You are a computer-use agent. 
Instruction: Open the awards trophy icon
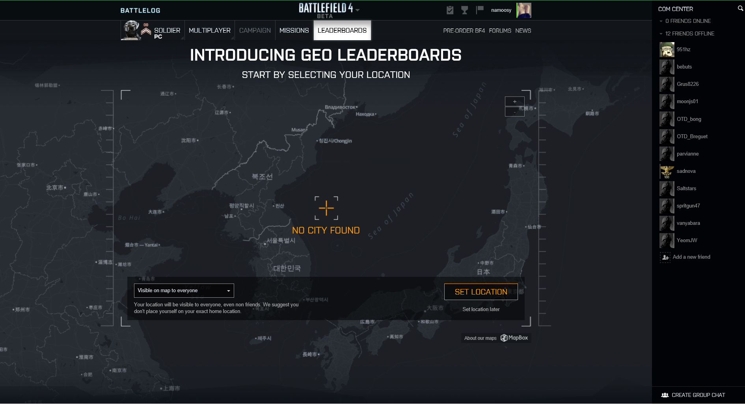point(465,10)
